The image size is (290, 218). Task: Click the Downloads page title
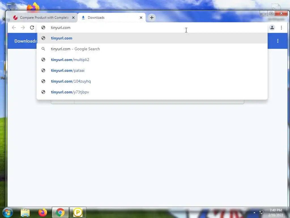click(x=26, y=41)
